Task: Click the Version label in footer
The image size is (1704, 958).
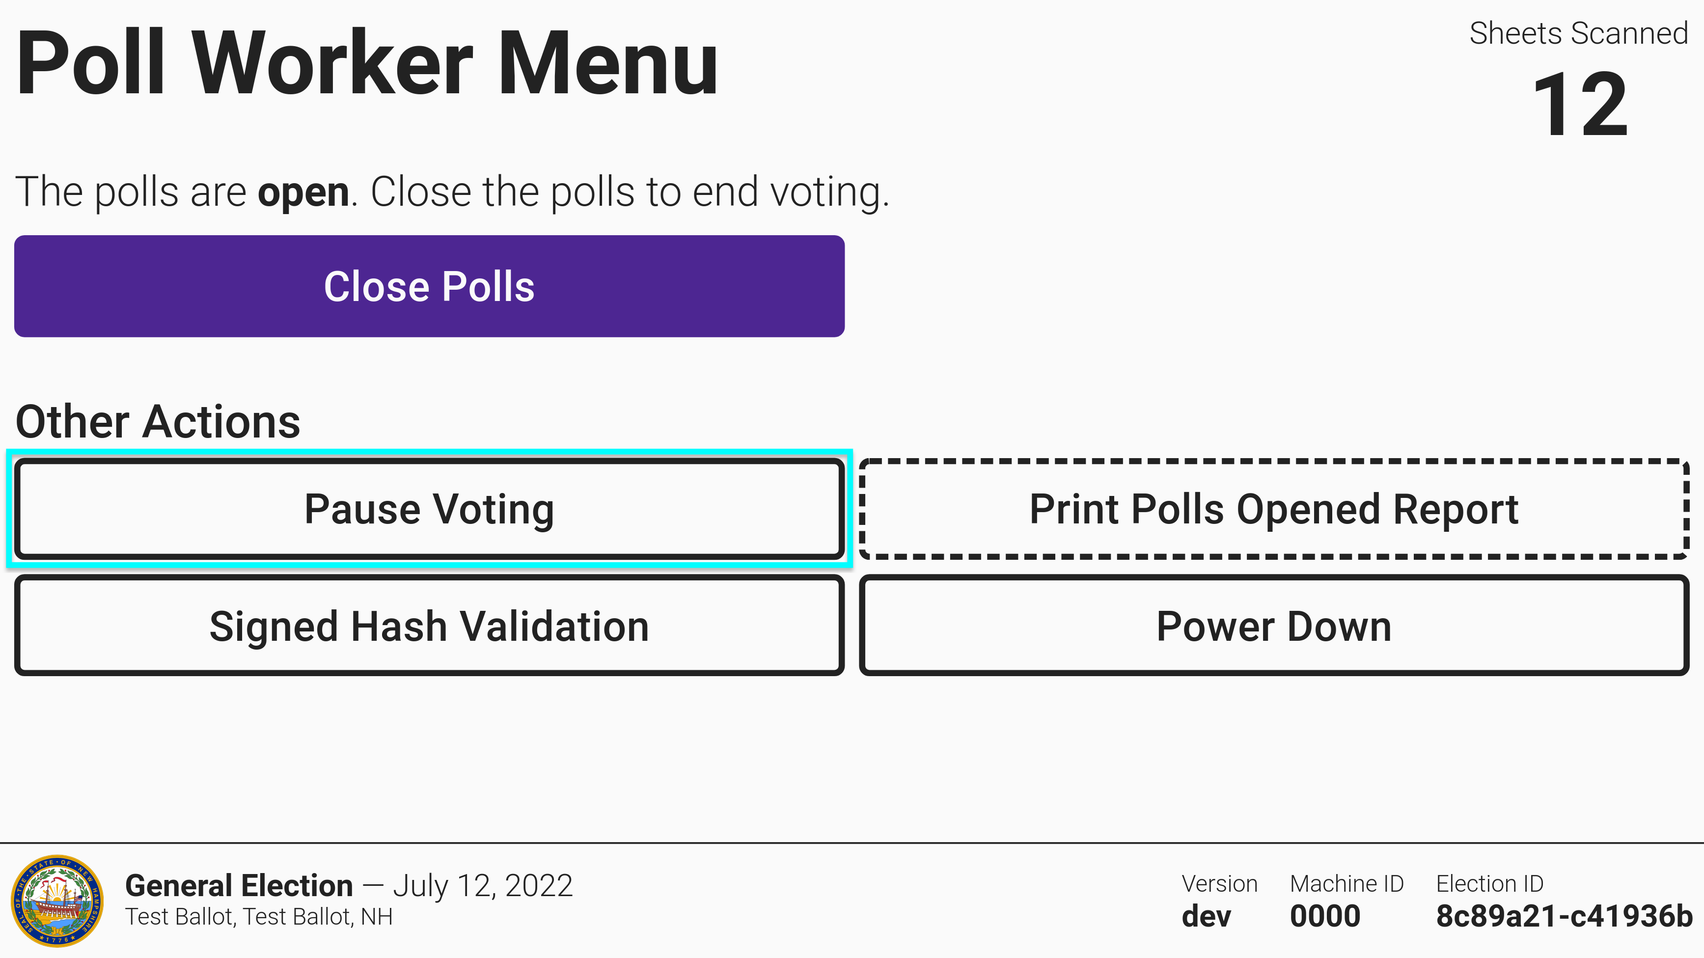Action: [x=1219, y=884]
